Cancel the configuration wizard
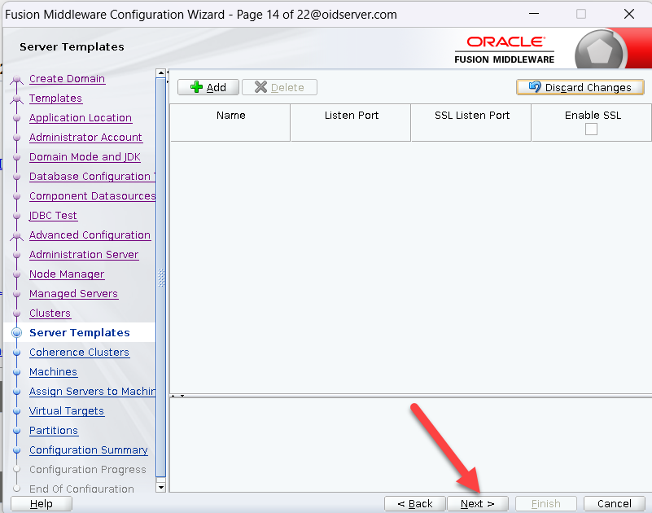Image resolution: width=652 pixels, height=513 pixels. [x=614, y=504]
